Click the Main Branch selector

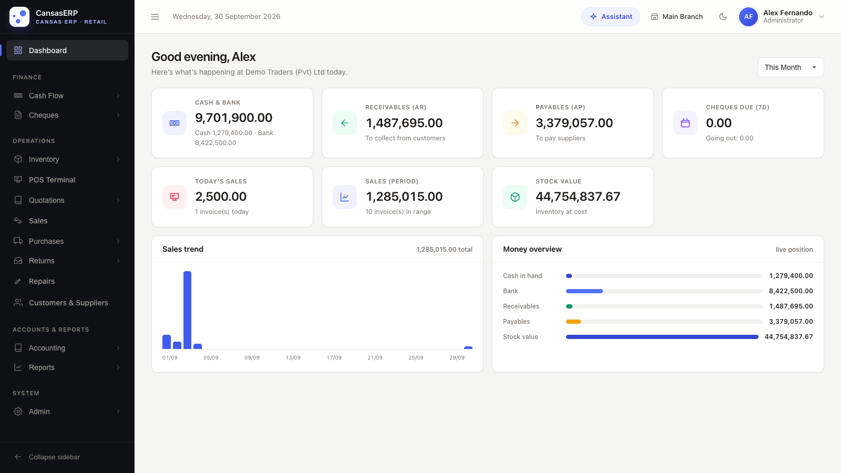coord(677,17)
